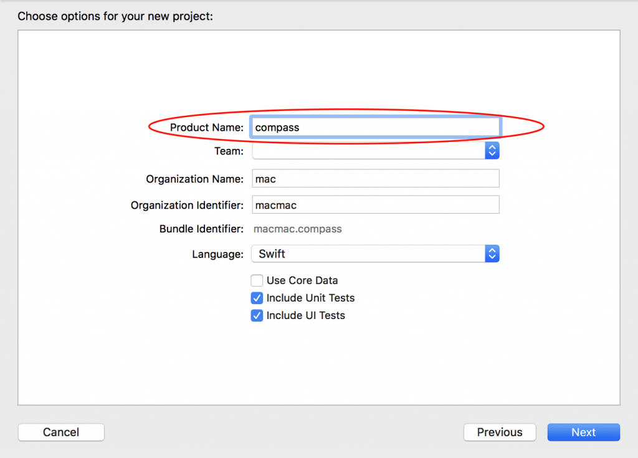Open the Language popup showing Swift

[368, 254]
